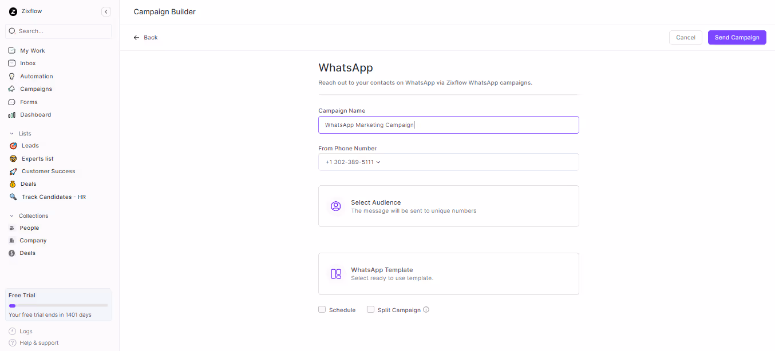The height and width of the screenshot is (351, 775).
Task: Click the People collection icon
Action: pos(12,228)
